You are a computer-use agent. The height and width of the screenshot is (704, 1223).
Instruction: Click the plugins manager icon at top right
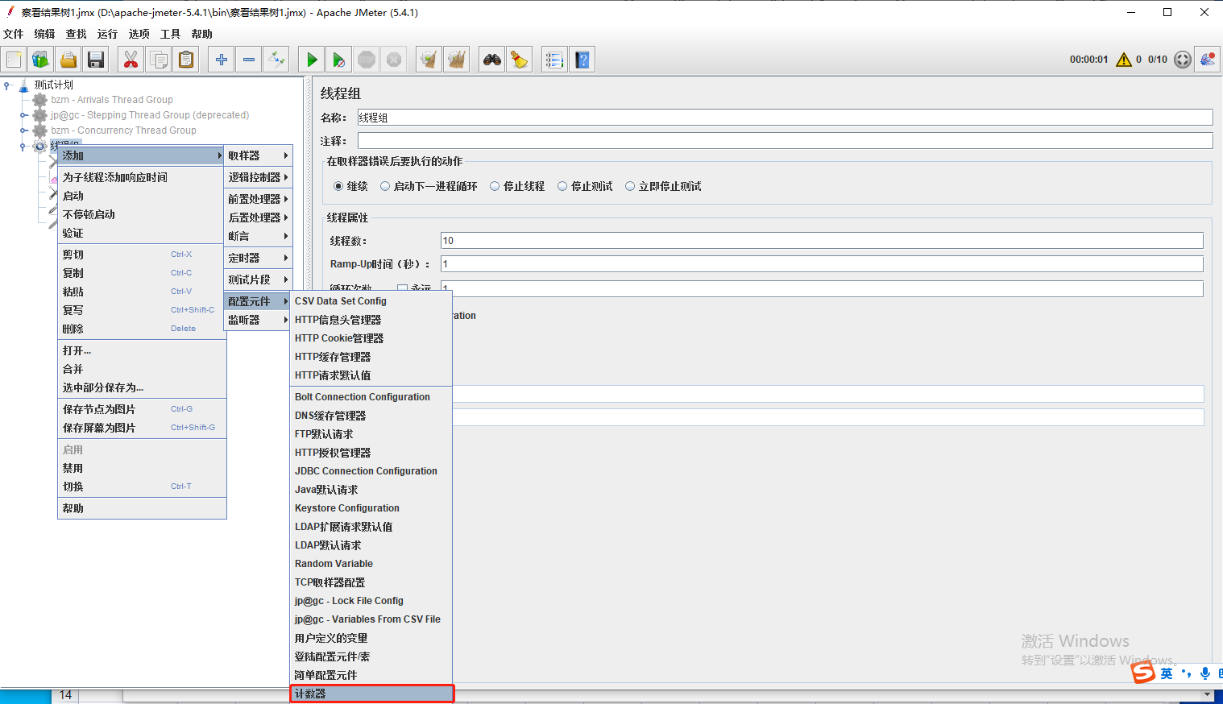tap(1208, 60)
